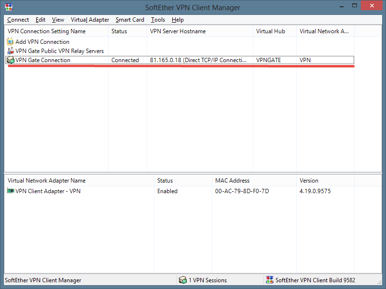Open the Virtual Adapter menu
This screenshot has width=386, height=289.
point(90,20)
